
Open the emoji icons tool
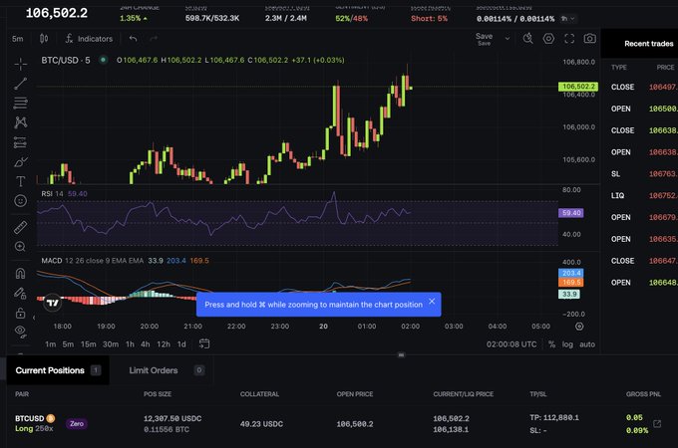(20, 201)
